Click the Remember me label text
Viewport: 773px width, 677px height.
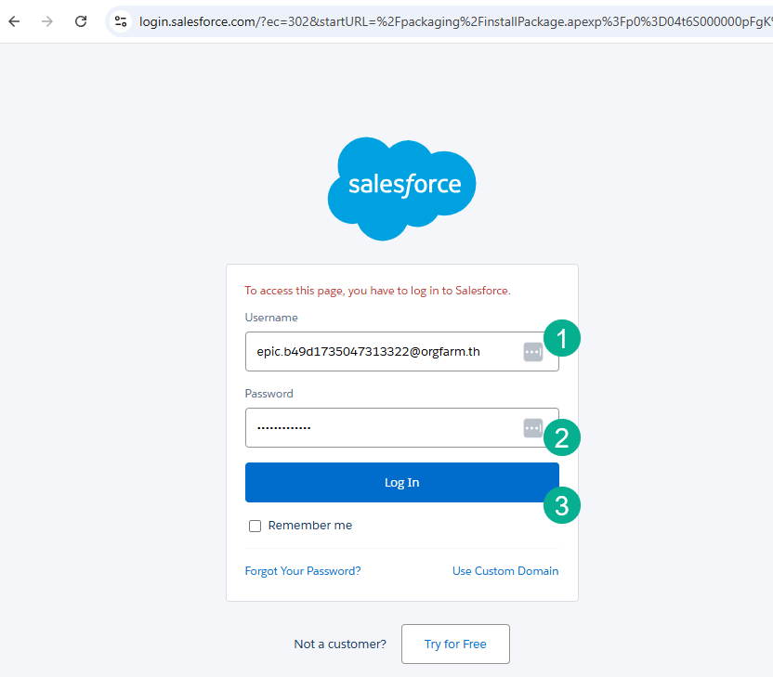309,526
